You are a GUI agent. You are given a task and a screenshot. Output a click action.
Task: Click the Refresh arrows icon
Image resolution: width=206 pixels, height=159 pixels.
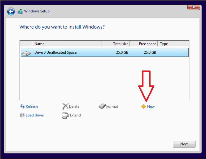(22, 106)
